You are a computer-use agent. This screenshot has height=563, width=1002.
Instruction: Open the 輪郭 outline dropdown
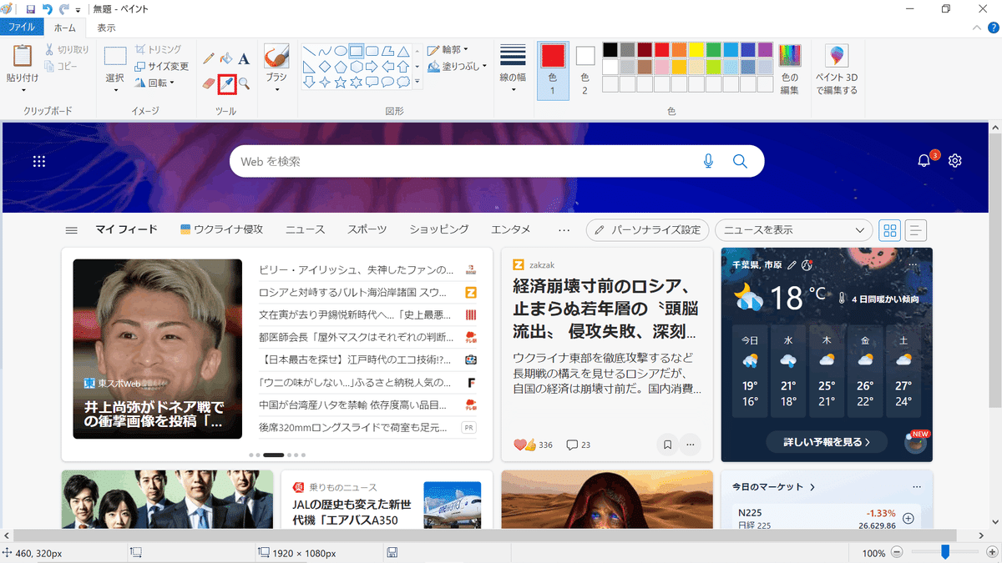point(448,50)
